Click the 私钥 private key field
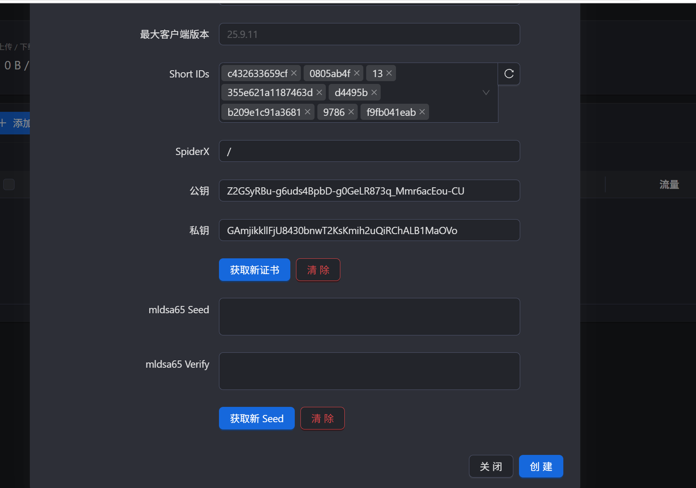The image size is (696, 488). pyautogui.click(x=369, y=230)
